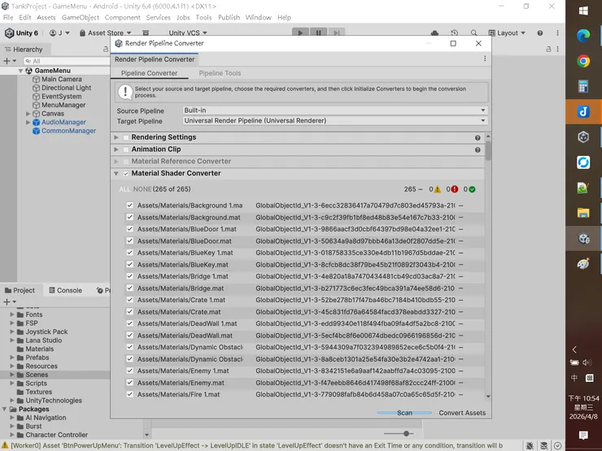Open the File menu
The width and height of the screenshot is (602, 451).
tap(8, 17)
